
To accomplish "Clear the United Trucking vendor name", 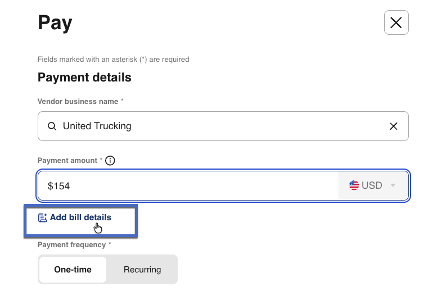I will pyautogui.click(x=394, y=126).
